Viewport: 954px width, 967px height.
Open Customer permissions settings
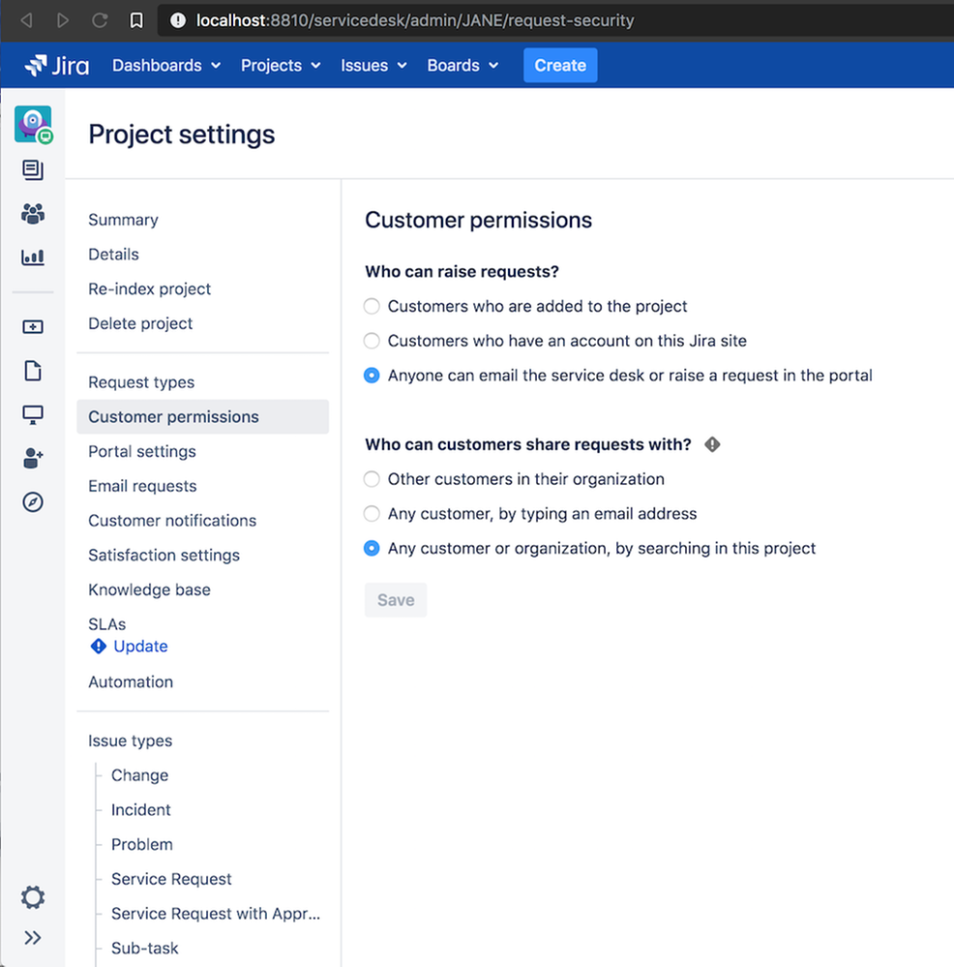click(x=203, y=417)
